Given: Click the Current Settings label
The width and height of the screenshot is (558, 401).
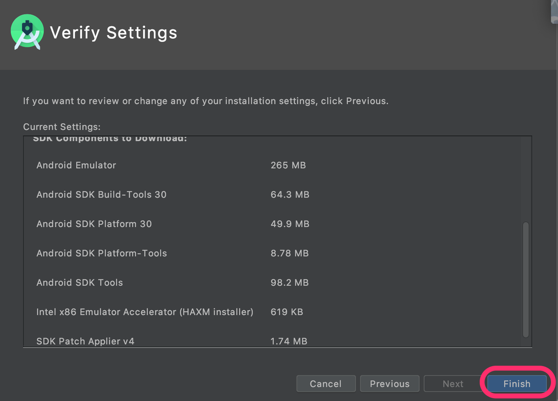Looking at the screenshot, I should (x=61, y=127).
